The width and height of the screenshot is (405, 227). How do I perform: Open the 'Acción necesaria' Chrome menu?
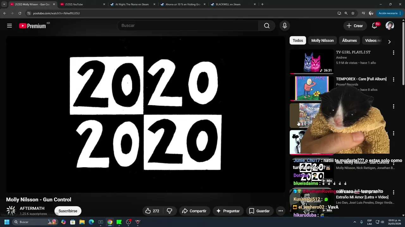390,13
